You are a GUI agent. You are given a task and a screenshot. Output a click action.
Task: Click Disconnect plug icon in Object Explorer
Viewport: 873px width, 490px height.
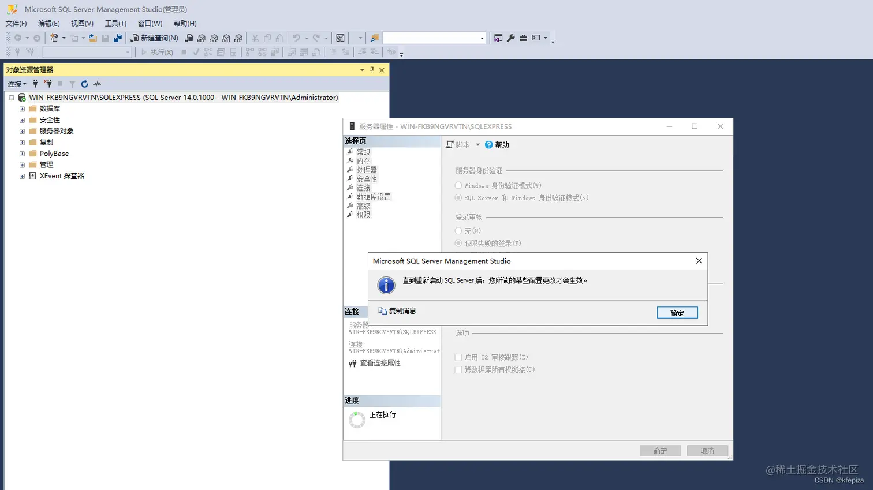[48, 84]
